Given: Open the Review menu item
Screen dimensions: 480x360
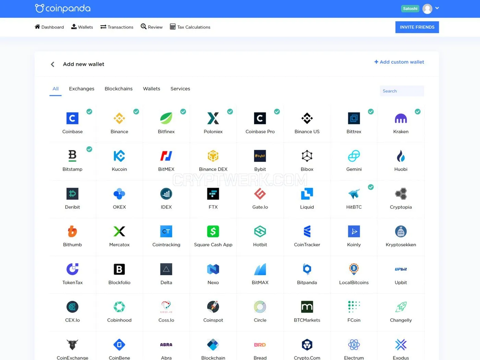Looking at the screenshot, I should pos(152,27).
